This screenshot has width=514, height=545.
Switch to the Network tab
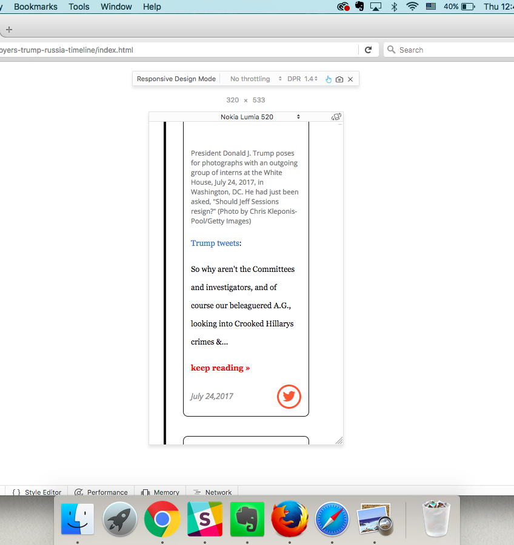click(213, 492)
